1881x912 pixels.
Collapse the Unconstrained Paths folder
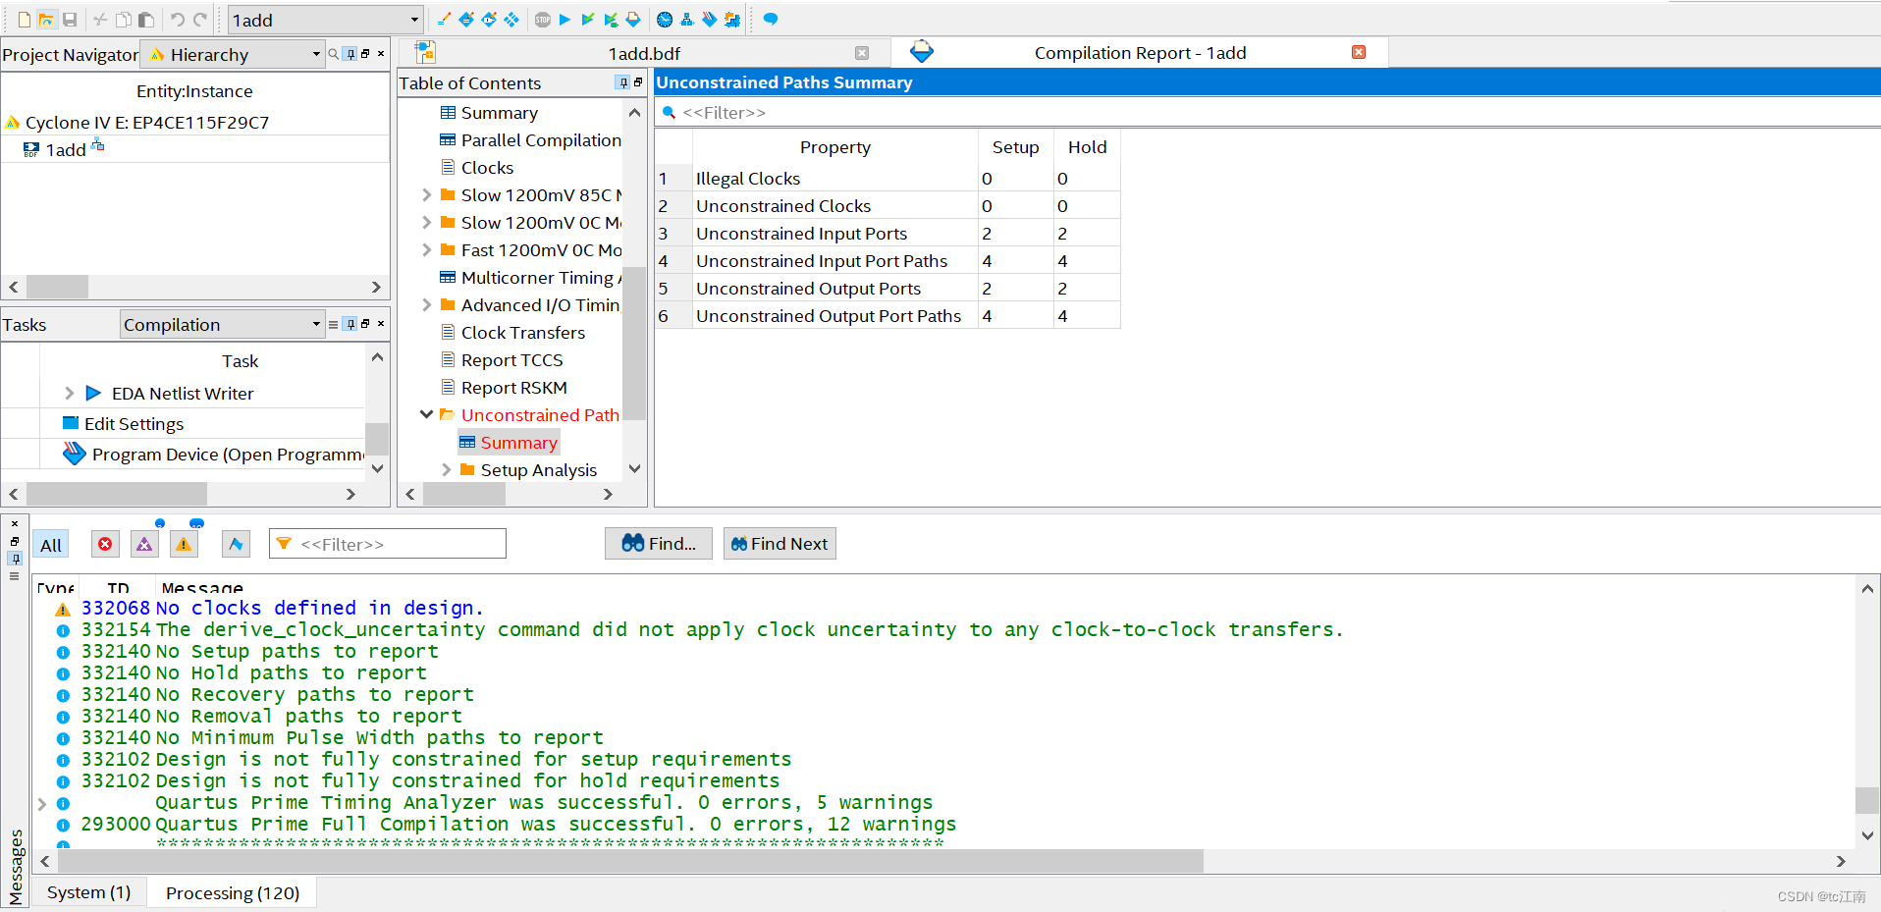point(427,414)
